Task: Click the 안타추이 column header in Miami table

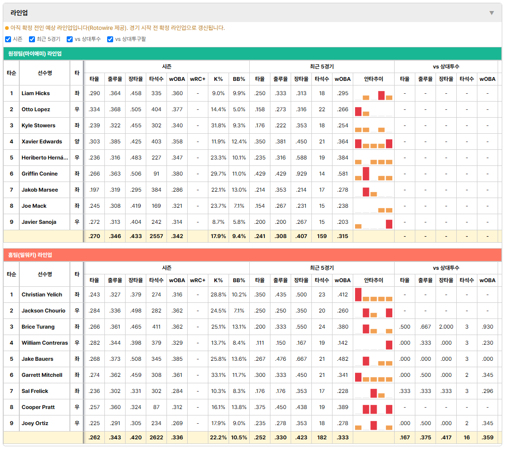Action: point(373,79)
